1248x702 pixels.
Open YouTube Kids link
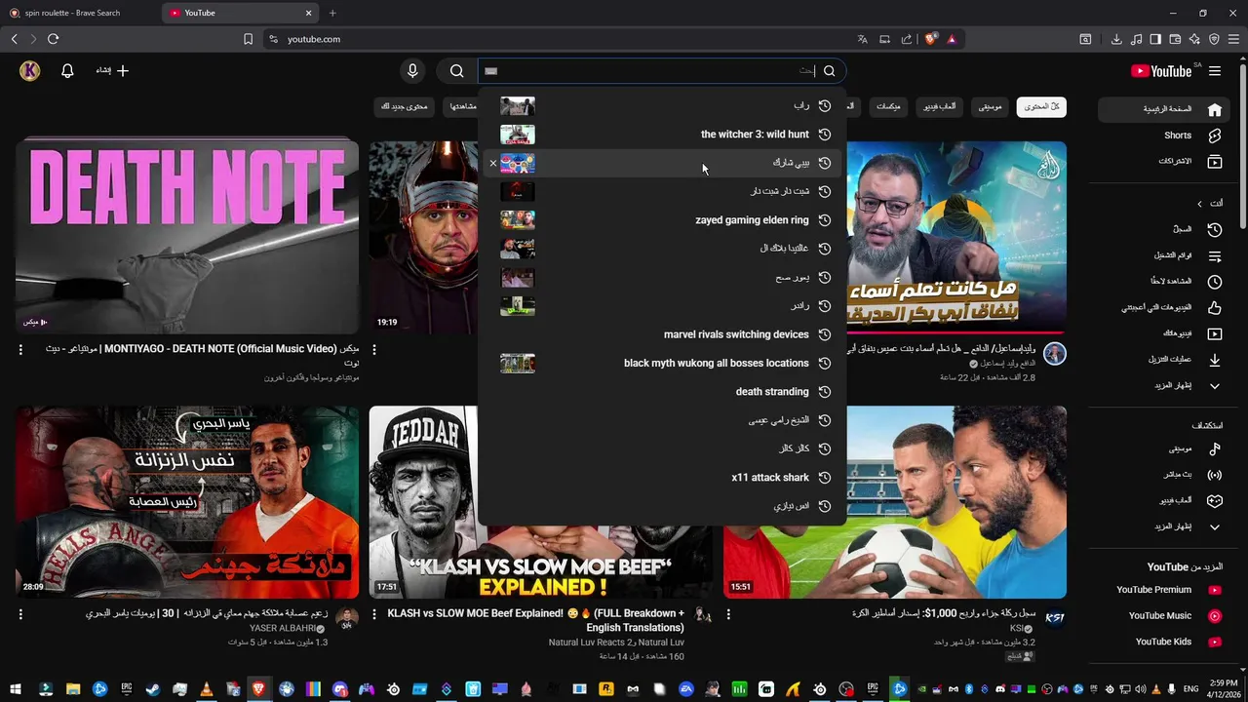(1162, 642)
